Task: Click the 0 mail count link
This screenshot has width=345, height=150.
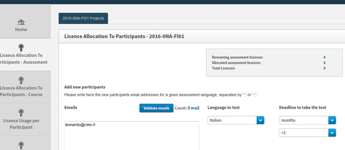Action: [x=193, y=108]
